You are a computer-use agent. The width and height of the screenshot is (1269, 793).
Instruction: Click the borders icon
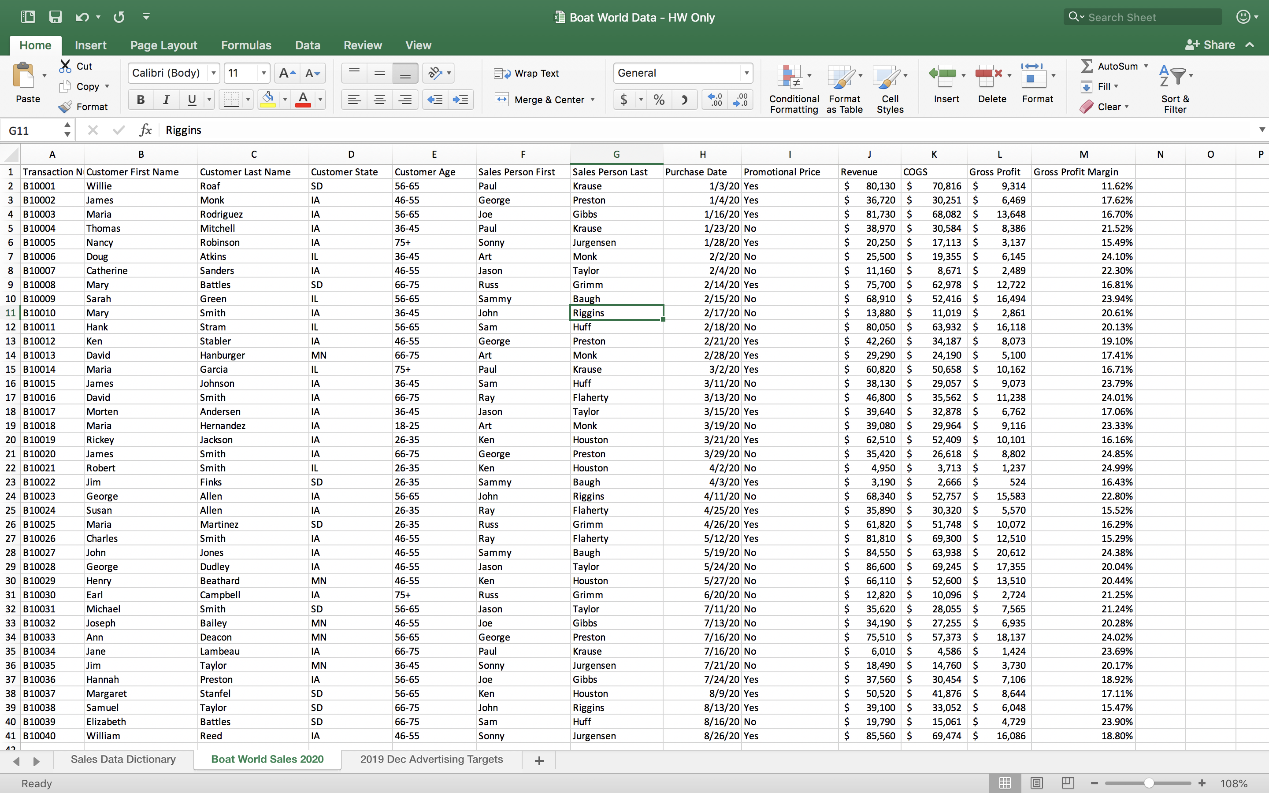(x=231, y=99)
